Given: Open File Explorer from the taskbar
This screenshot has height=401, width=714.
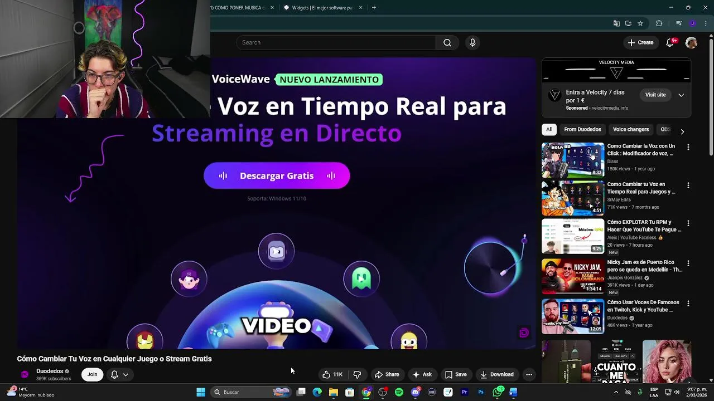Looking at the screenshot, I should [x=334, y=392].
